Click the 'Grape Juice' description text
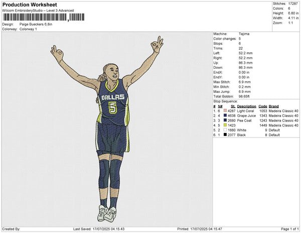301x233 pixels. (x=246, y=116)
